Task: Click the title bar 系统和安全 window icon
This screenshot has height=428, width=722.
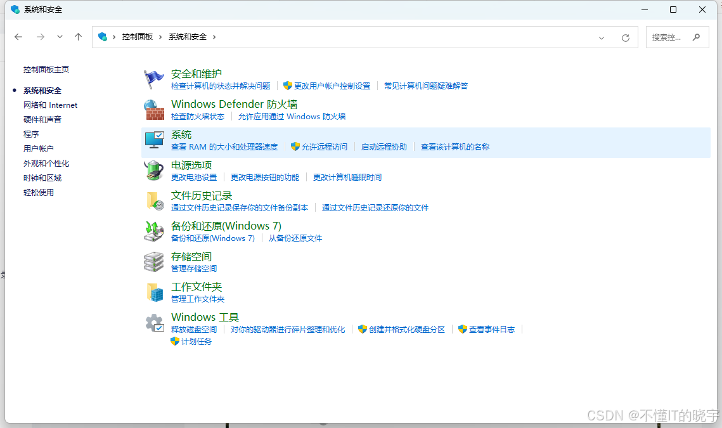Action: (x=15, y=10)
